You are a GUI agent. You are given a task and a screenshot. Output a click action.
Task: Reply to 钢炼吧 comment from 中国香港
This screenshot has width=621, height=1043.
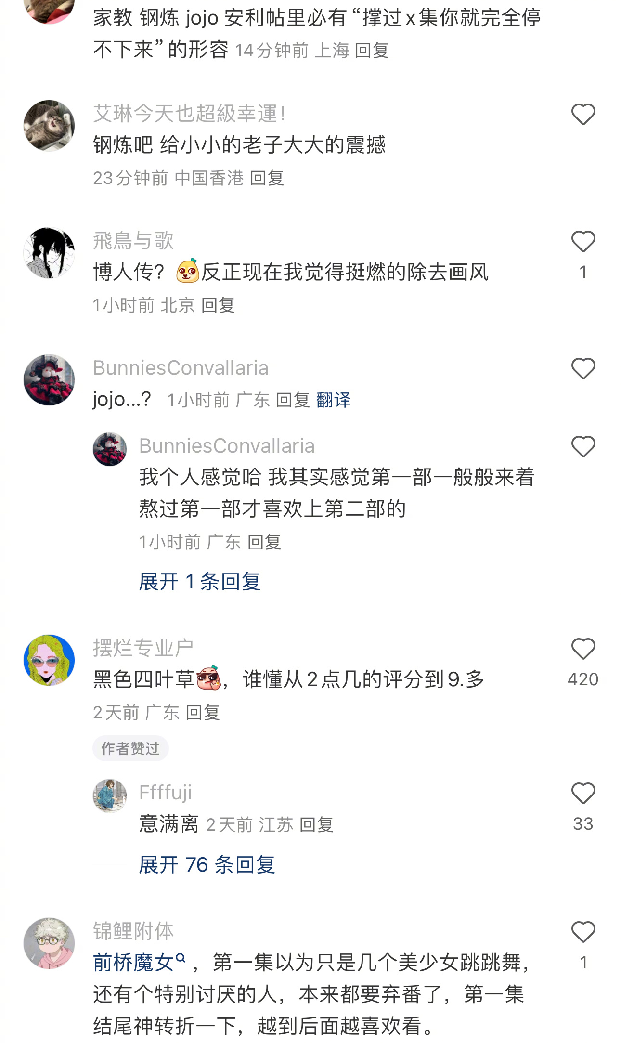[x=267, y=178]
